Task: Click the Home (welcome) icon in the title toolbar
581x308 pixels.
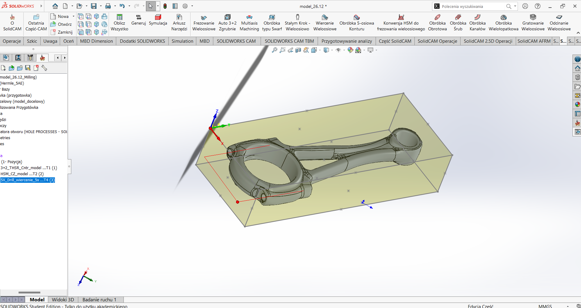Action: click(x=55, y=6)
